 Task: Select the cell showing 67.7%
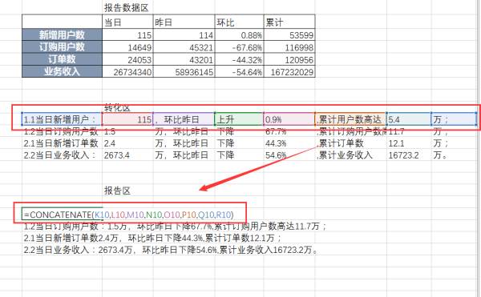pos(289,131)
